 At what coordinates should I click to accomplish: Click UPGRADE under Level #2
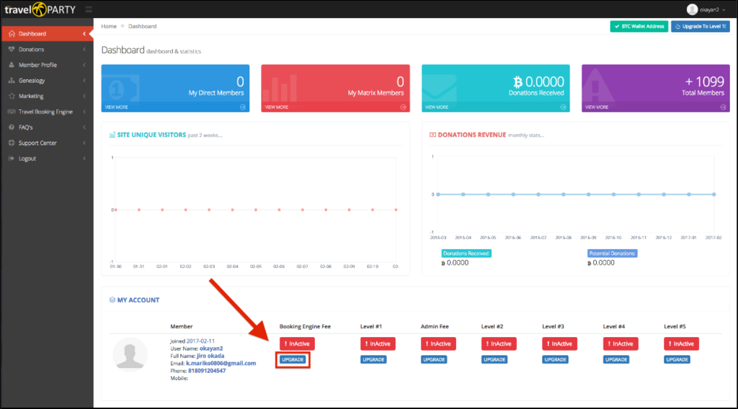click(x=494, y=359)
